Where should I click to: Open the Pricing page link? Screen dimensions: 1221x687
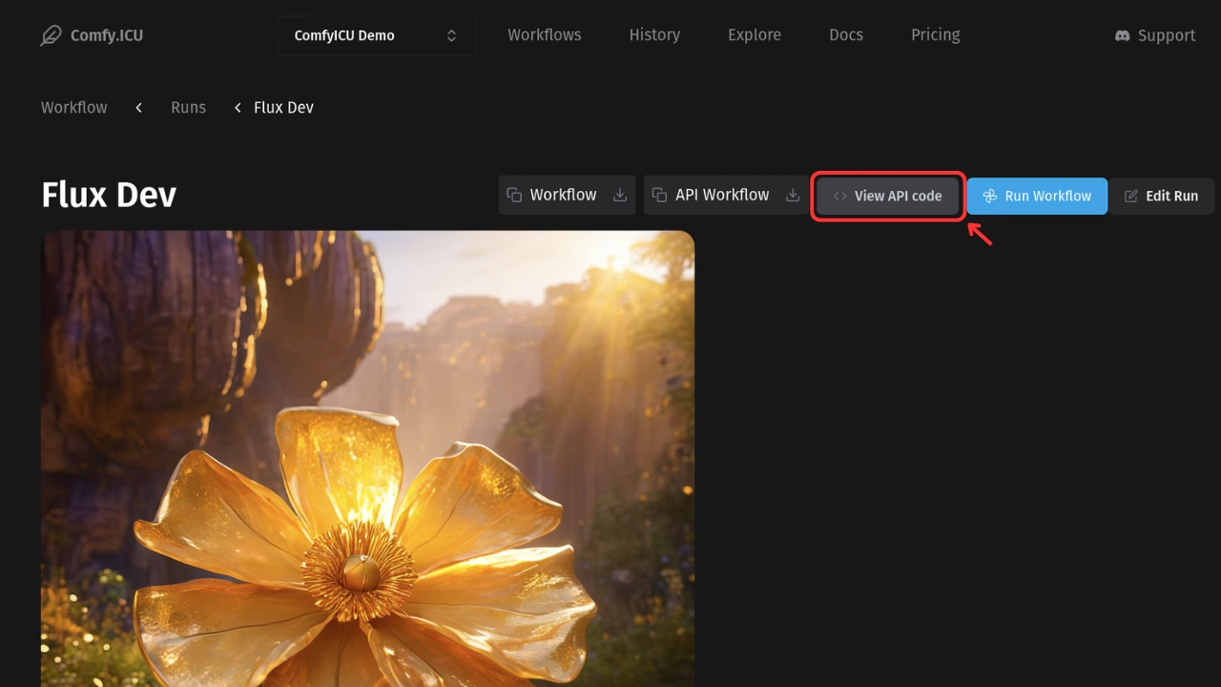pyautogui.click(x=936, y=34)
